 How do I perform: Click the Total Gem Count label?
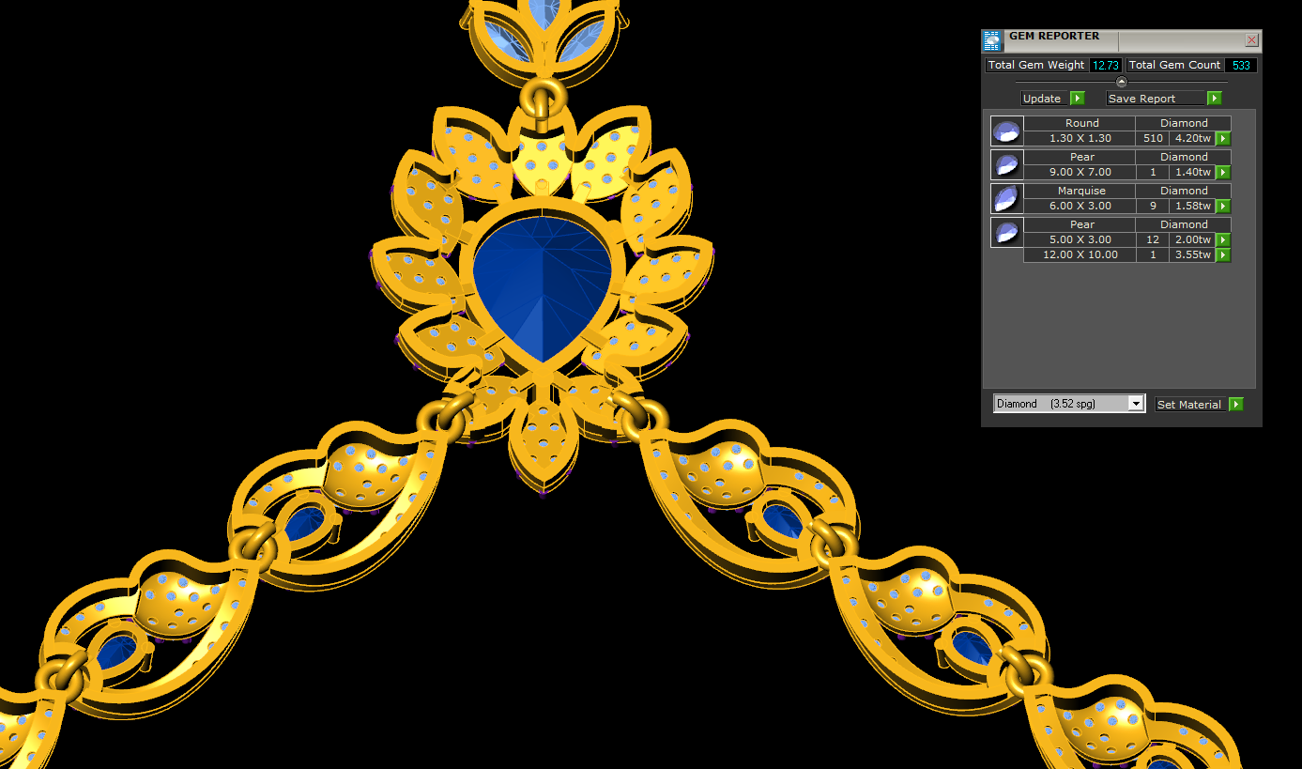1175,65
